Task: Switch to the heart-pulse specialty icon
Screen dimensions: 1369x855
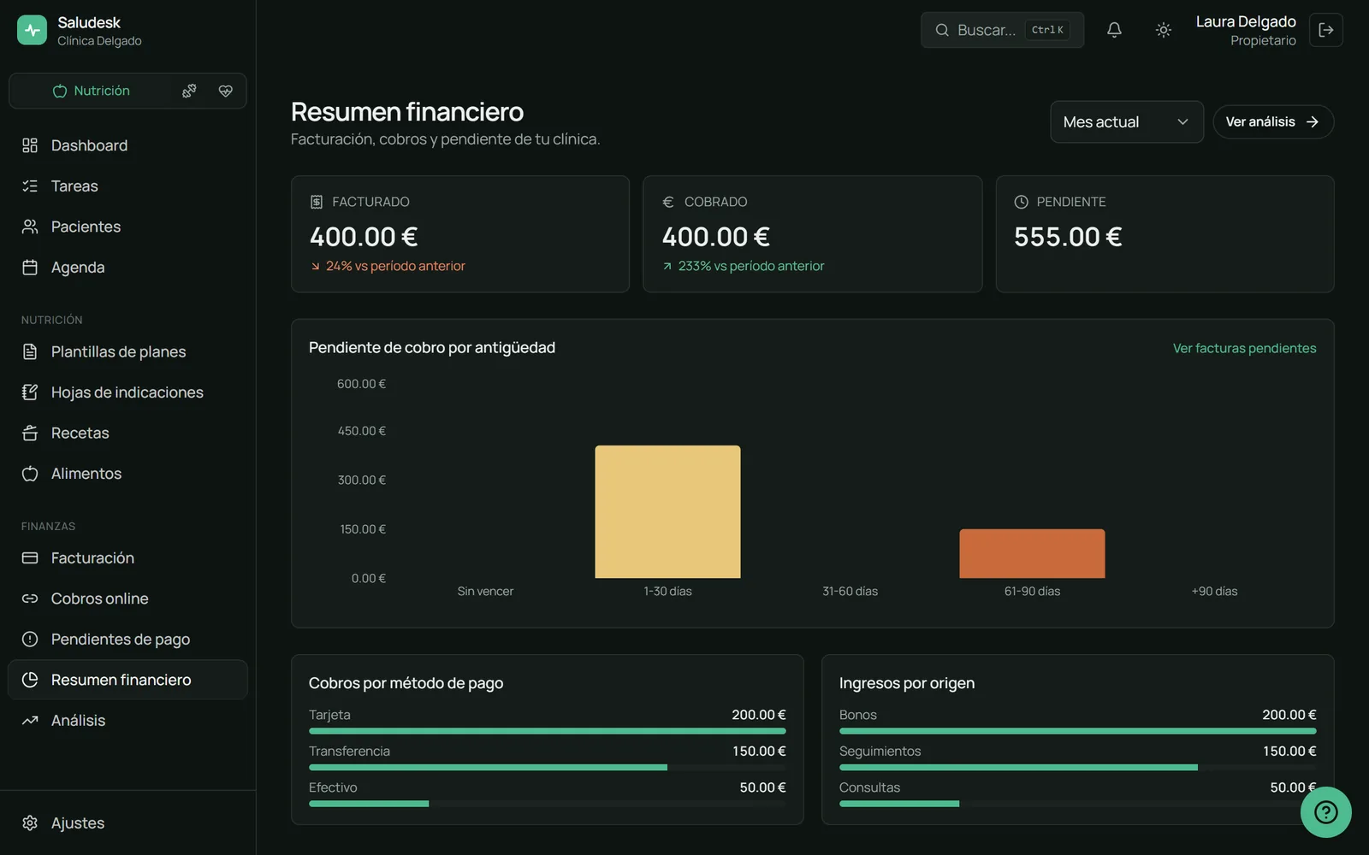Action: [x=226, y=91]
